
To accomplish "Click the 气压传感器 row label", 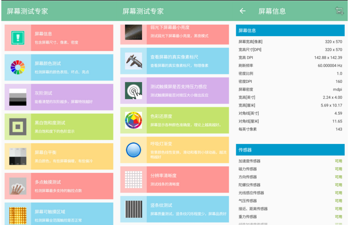I will (x=247, y=201).
